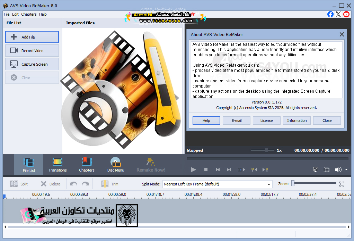Open the Split Mode dropdown
The height and width of the screenshot is (241, 354).
[x=218, y=184]
